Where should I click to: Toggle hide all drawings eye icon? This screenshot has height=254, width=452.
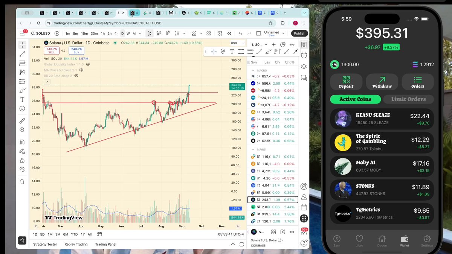(x=22, y=169)
